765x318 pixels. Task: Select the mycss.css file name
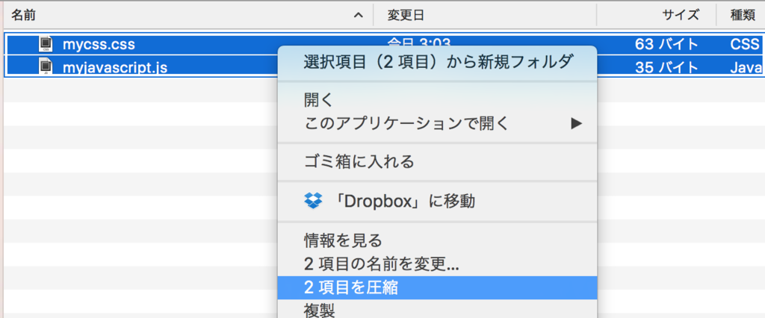click(99, 45)
